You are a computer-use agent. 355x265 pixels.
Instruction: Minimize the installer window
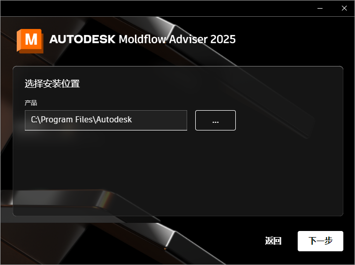pos(320,9)
